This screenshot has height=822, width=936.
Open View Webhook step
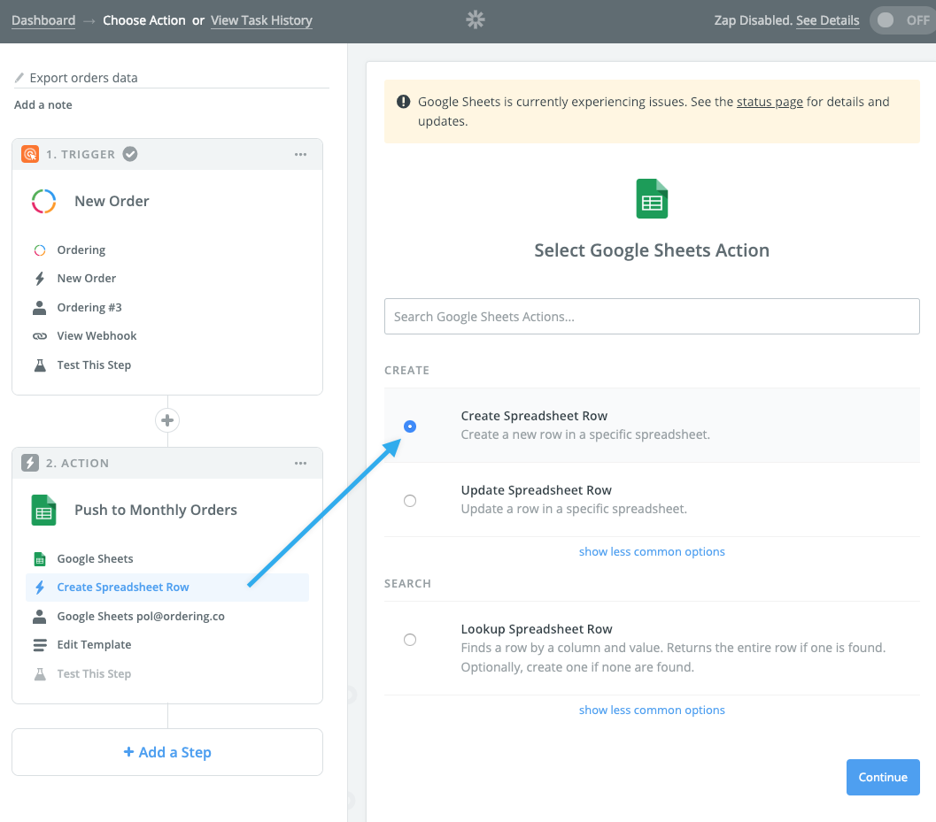pos(97,336)
